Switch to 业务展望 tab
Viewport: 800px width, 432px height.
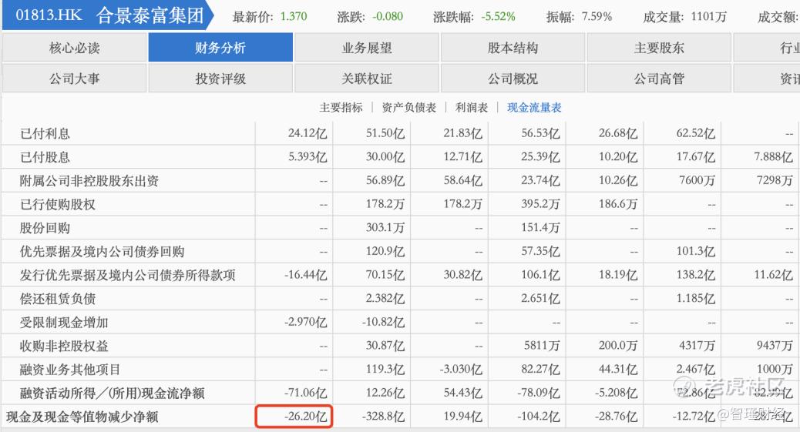367,48
